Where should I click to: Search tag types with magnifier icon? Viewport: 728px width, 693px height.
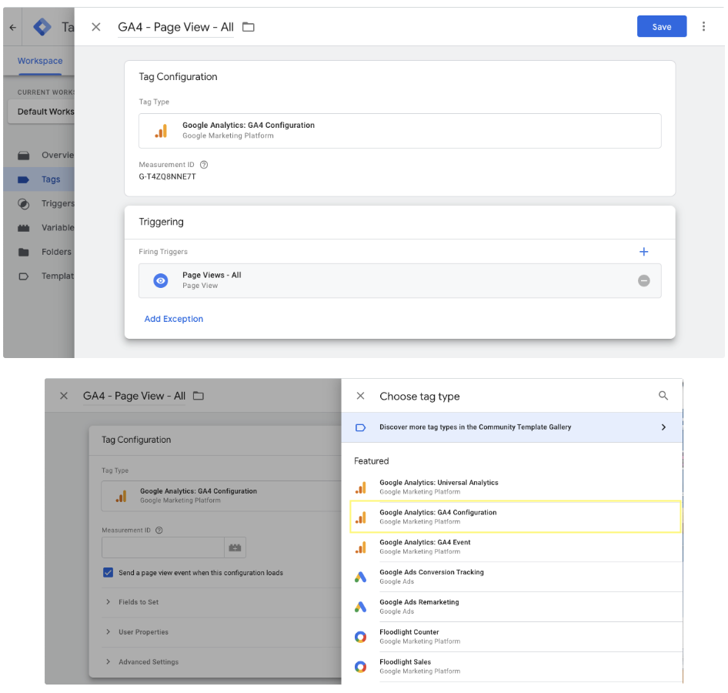pos(663,395)
